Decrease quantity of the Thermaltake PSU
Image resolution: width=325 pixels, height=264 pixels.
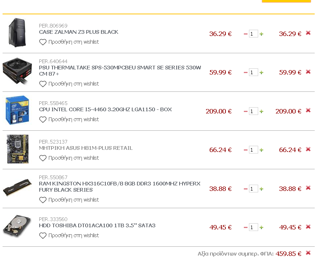click(246, 72)
